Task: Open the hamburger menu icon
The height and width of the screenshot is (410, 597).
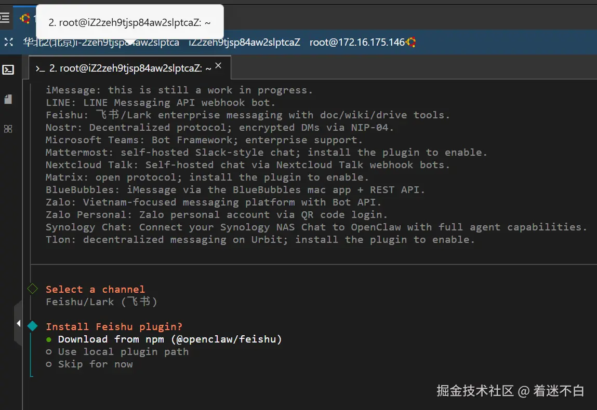Action: click(5, 18)
